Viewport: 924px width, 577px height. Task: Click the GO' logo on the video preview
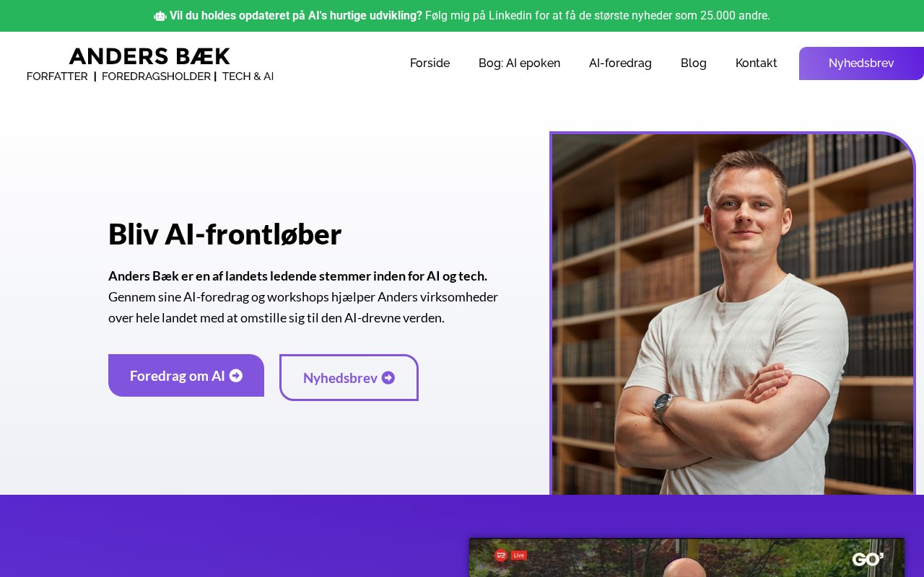tap(868, 559)
